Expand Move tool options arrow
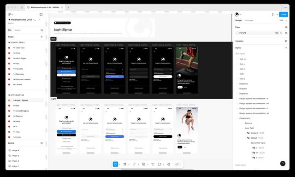The image size is (295, 177). point(119,165)
